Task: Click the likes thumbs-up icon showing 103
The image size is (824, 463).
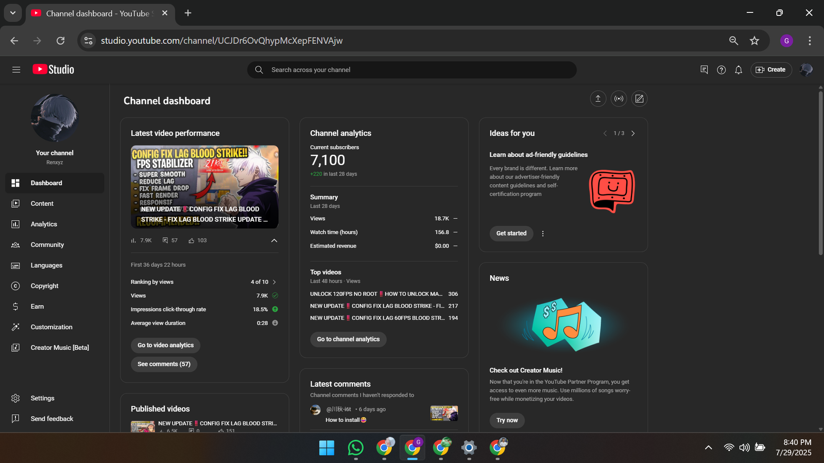Action: 192,240
